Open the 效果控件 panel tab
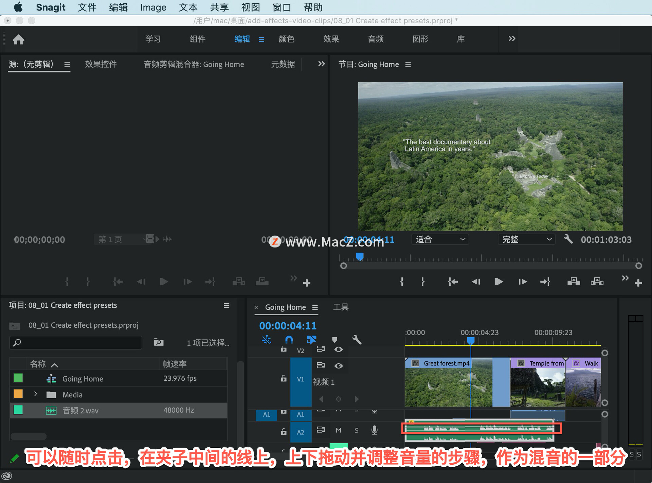The image size is (652, 483). point(101,64)
